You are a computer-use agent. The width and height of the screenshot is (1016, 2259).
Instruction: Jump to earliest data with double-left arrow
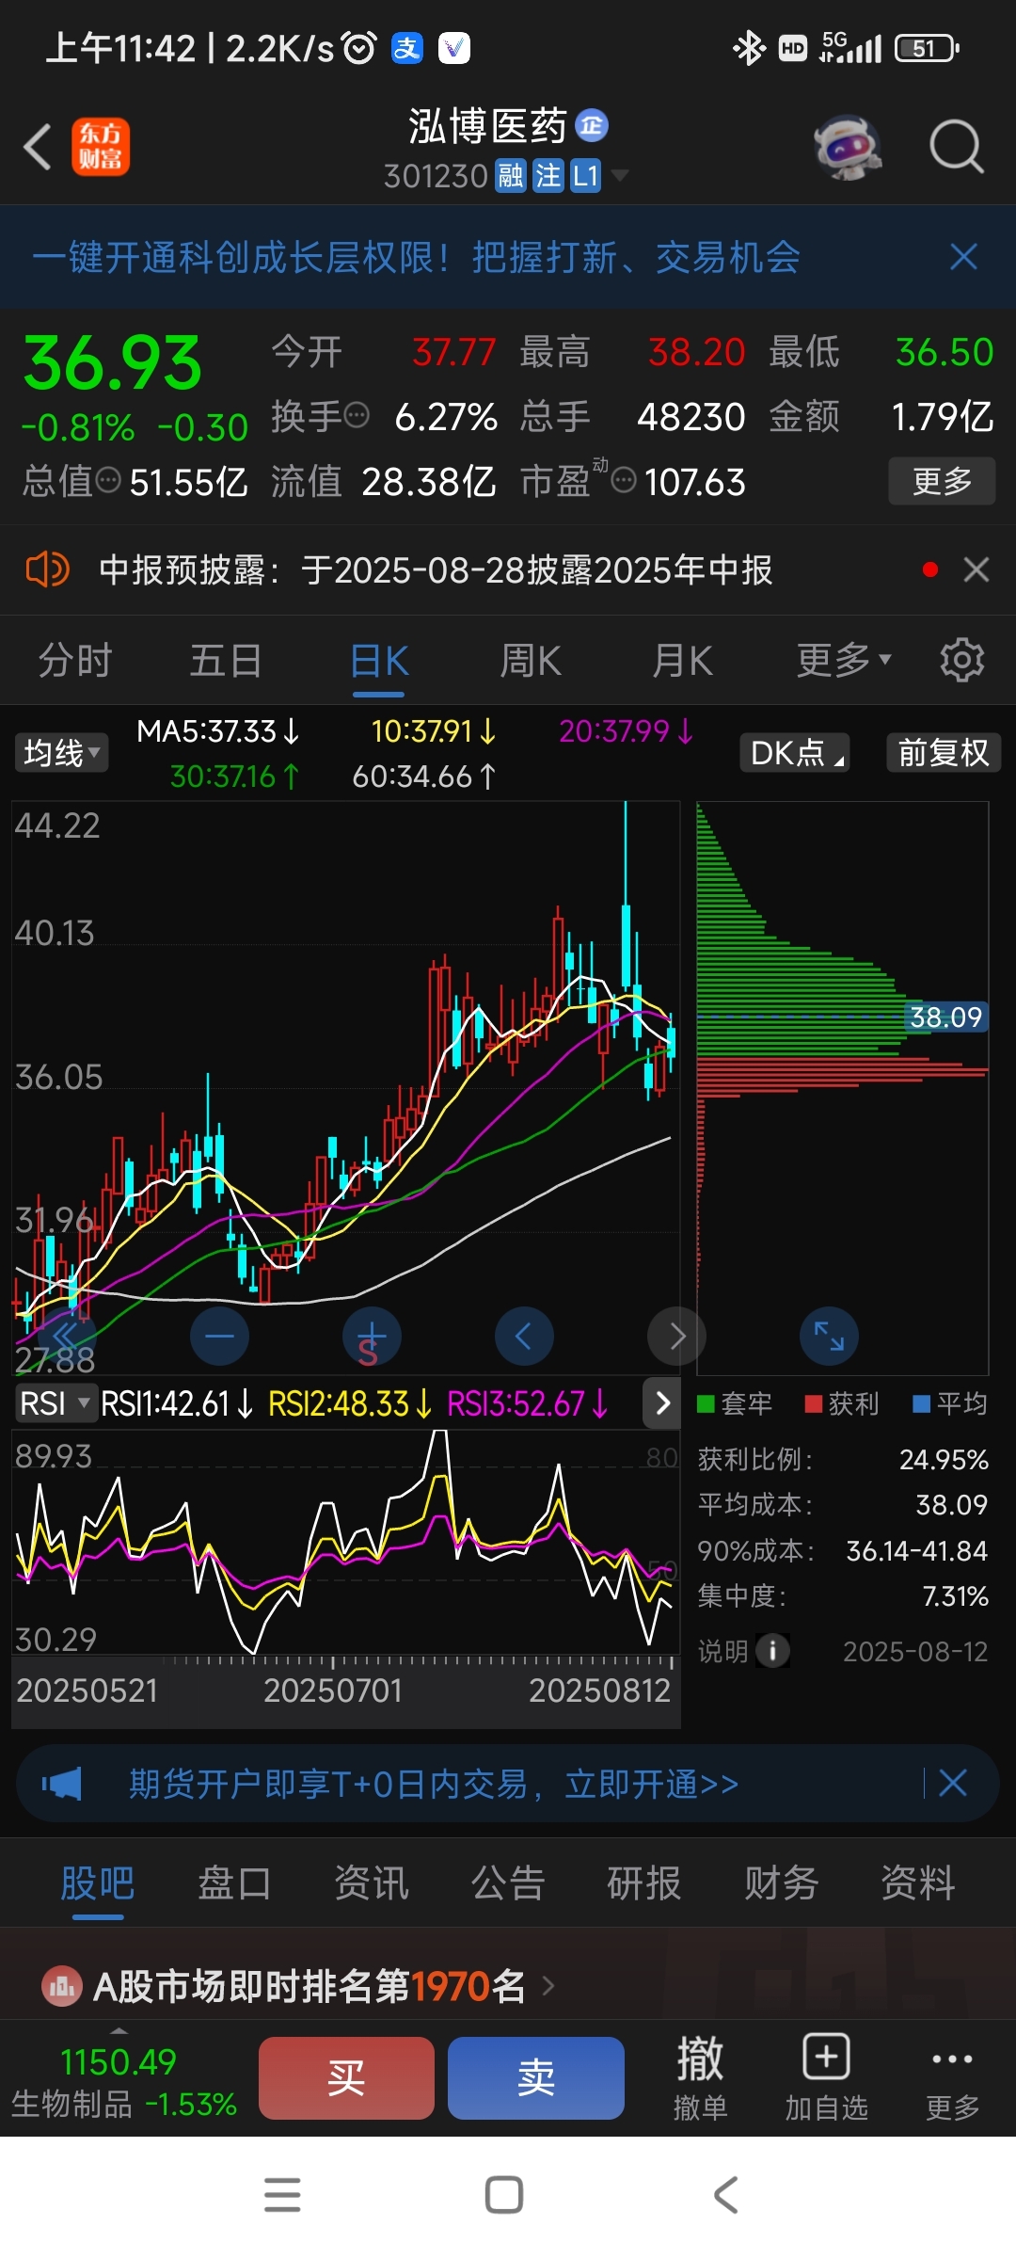pos(66,1336)
